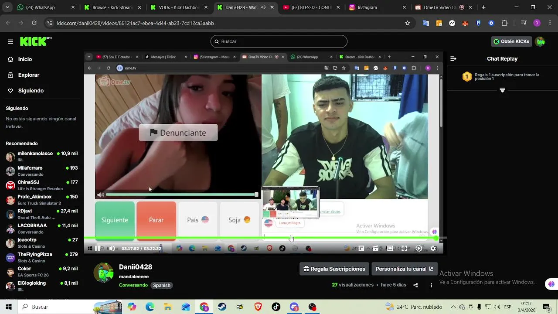Bookmark this page with star icon
The image size is (558, 314).
408,23
